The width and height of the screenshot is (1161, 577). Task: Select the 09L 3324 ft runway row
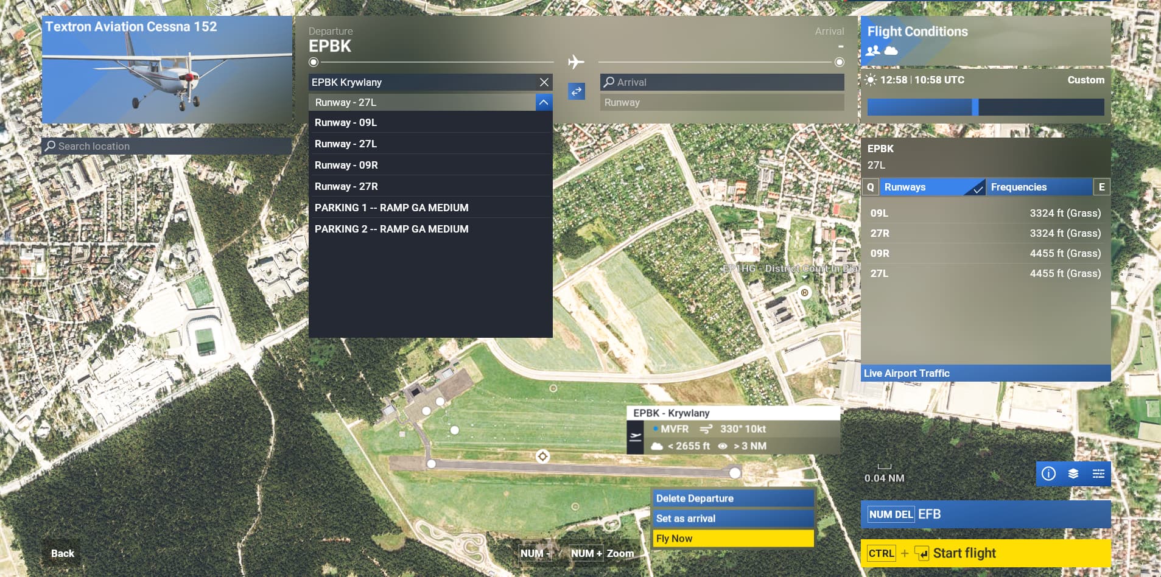point(986,213)
